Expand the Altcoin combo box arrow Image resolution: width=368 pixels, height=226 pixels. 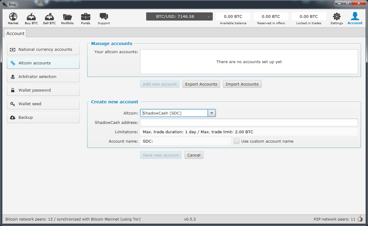(212, 113)
